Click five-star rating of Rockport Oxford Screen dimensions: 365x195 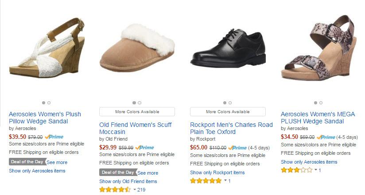click(206, 181)
